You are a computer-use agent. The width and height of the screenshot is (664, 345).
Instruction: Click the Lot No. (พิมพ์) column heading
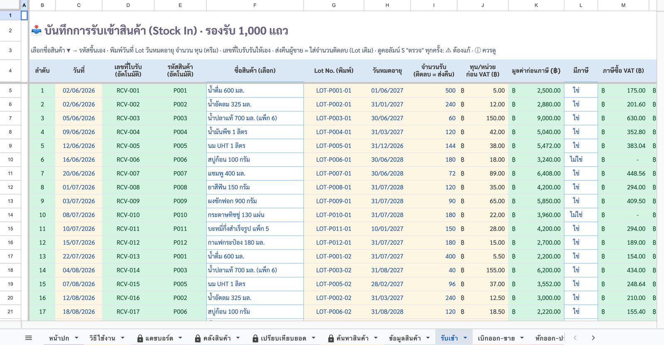point(334,70)
